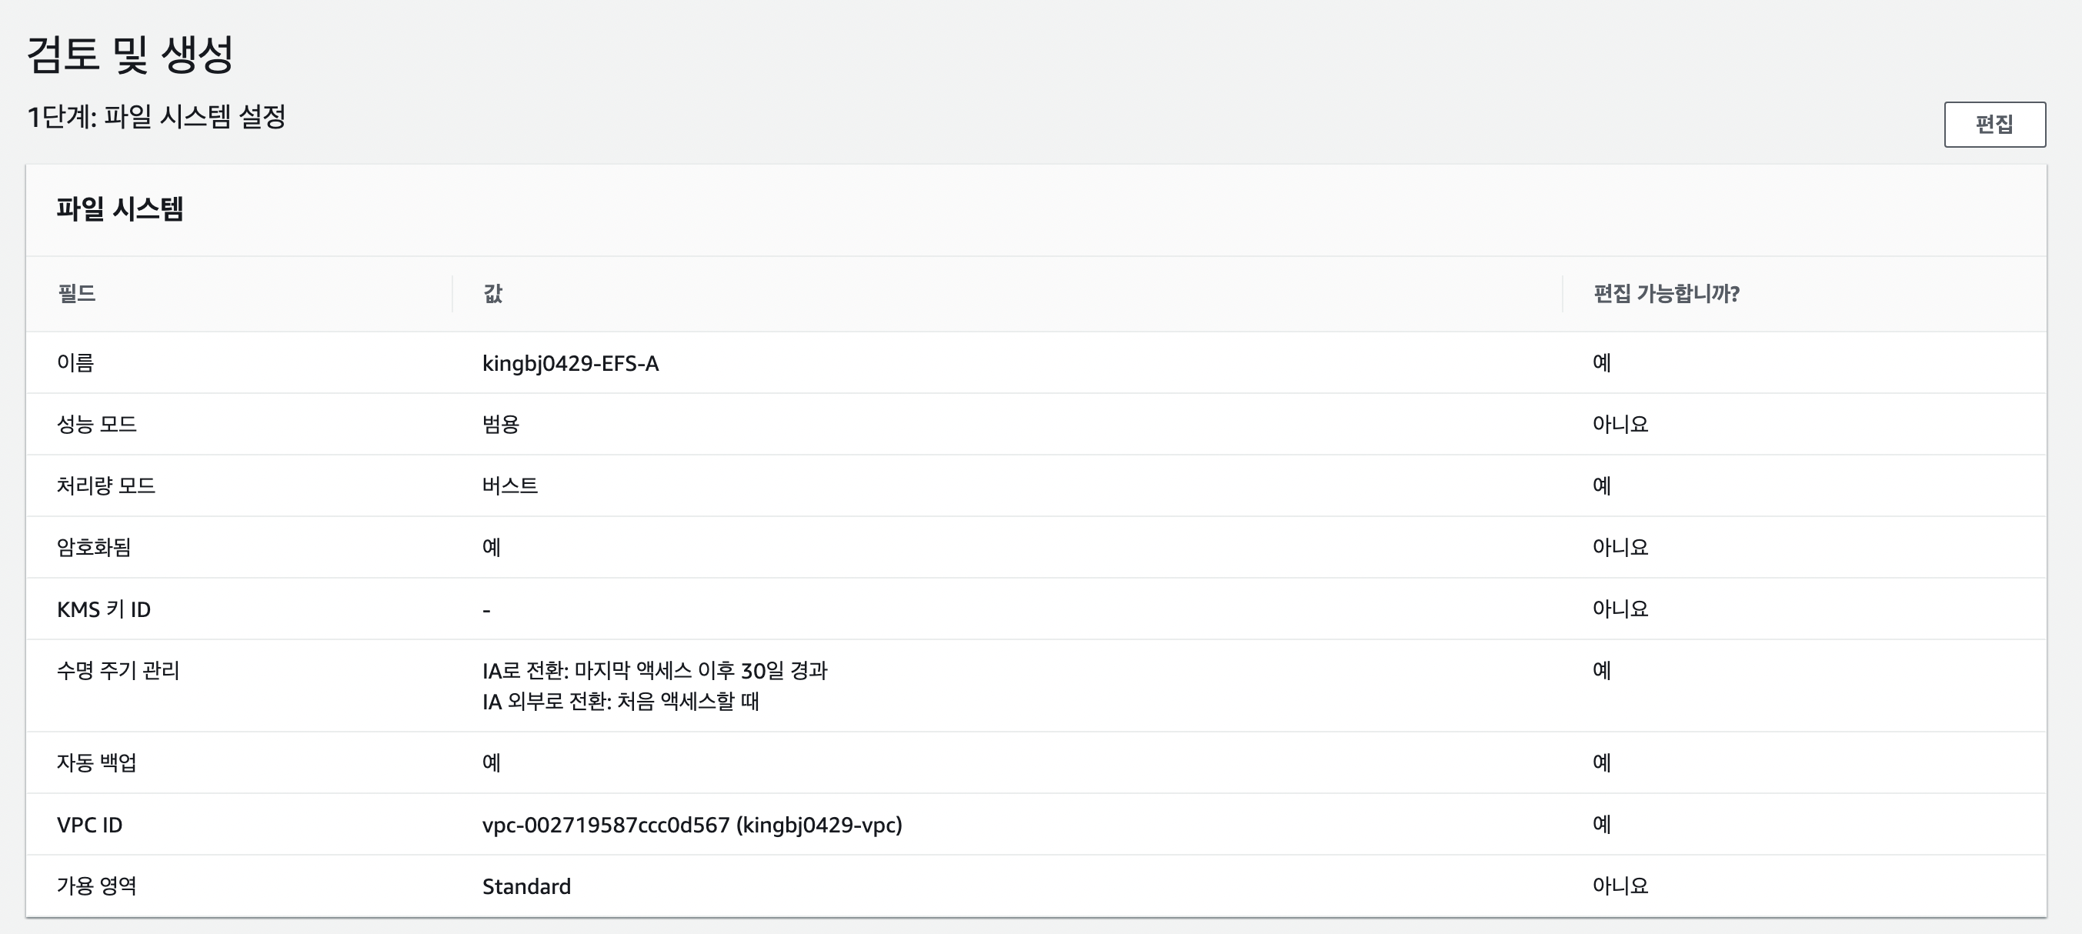2082x934 pixels.
Task: Click the 버스트 throughput value
Action: point(510,485)
